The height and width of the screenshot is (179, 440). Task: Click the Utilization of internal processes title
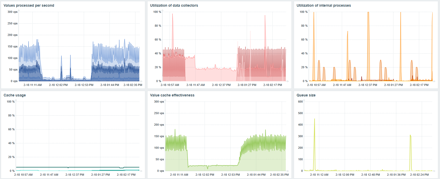point(324,5)
